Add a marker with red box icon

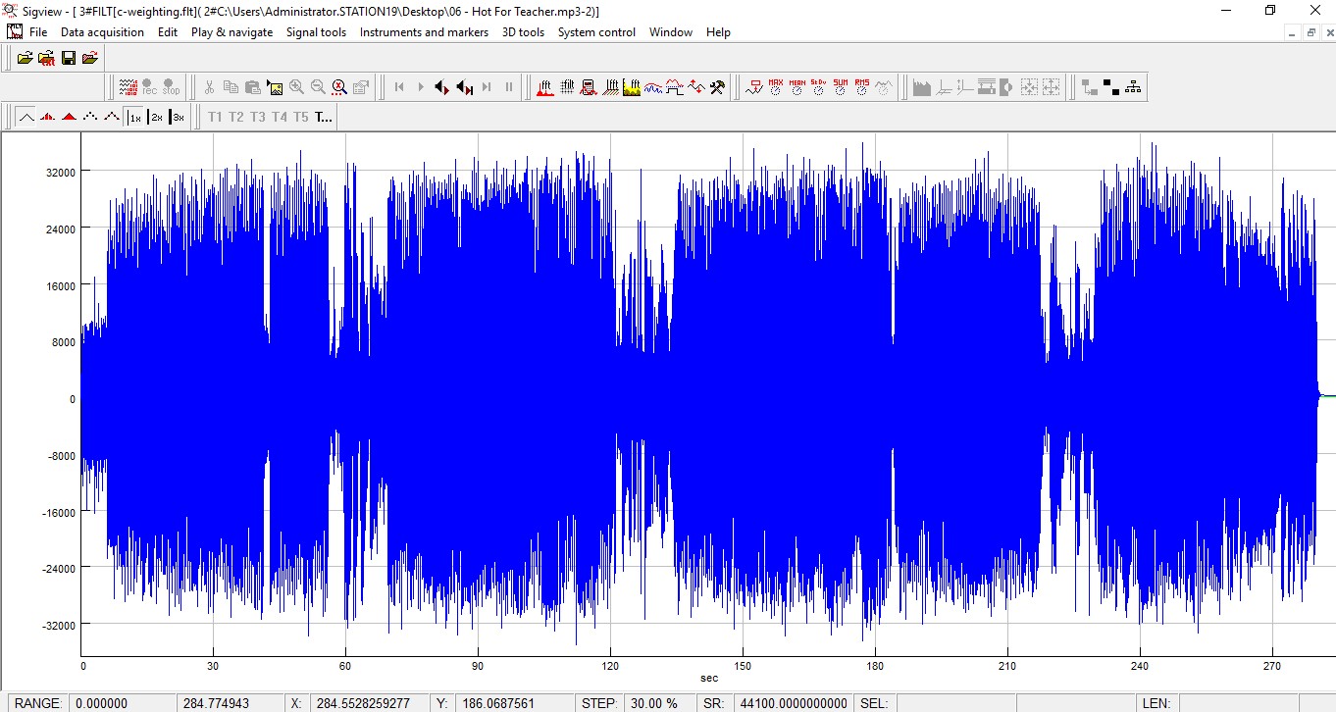754,87
